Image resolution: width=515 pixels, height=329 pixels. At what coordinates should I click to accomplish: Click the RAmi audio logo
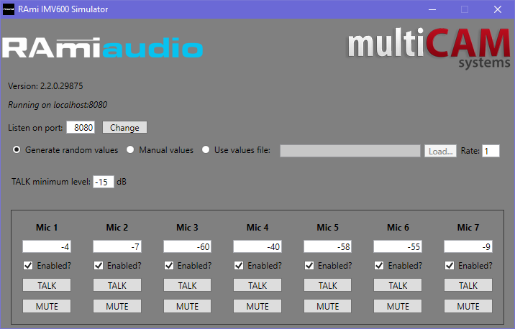(x=102, y=48)
